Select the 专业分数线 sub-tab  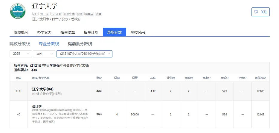tap(49, 44)
